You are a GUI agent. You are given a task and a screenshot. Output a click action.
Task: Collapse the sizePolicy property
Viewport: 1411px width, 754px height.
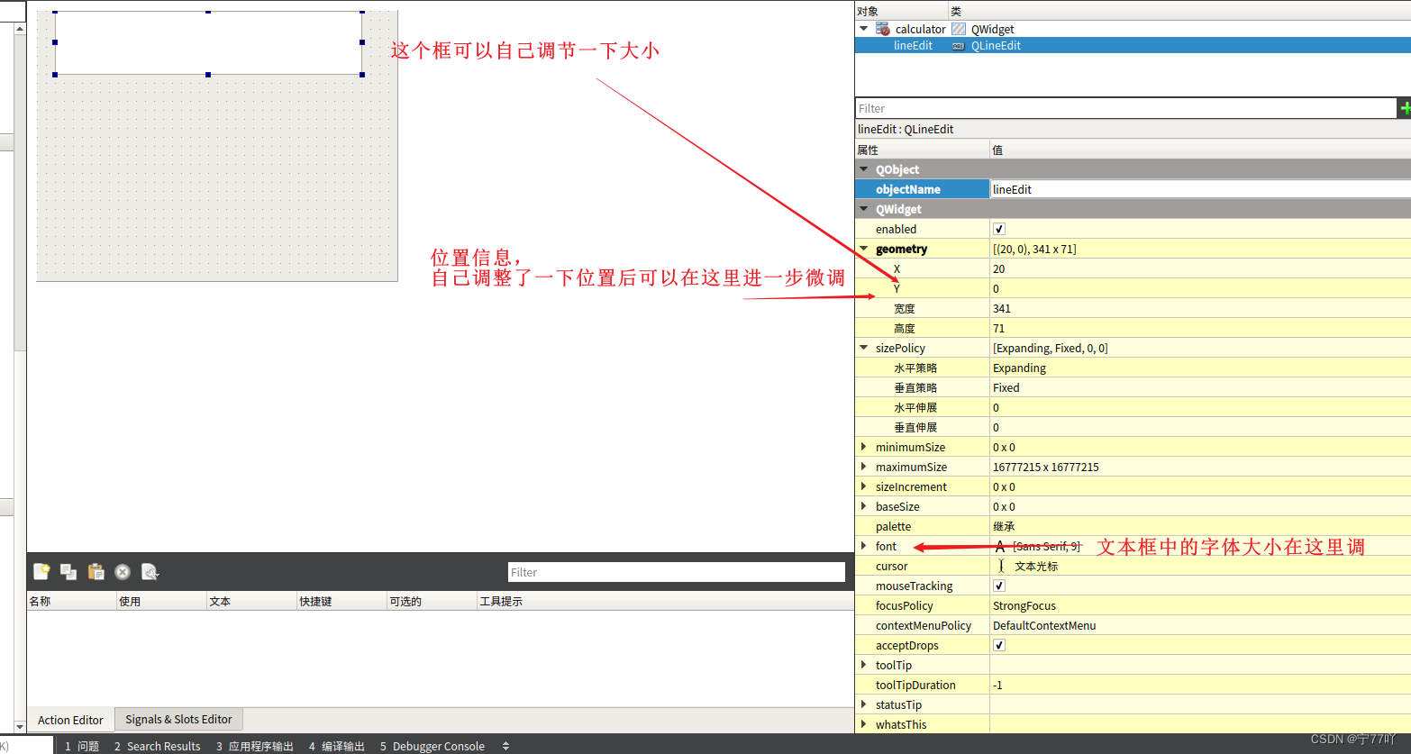[x=864, y=348]
